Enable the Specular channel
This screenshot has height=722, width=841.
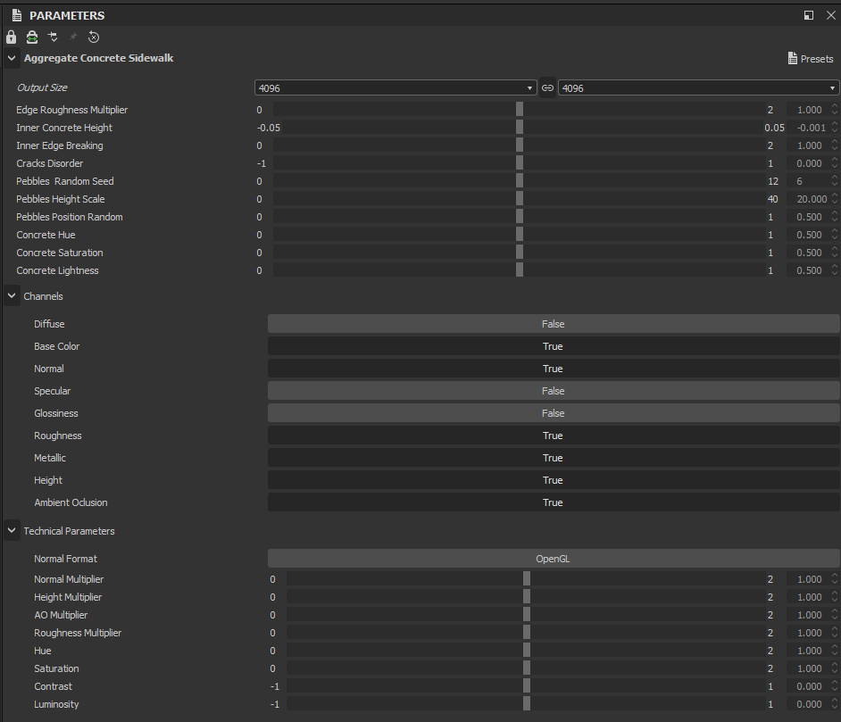[x=553, y=391]
